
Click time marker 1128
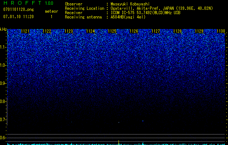pos(177,31)
